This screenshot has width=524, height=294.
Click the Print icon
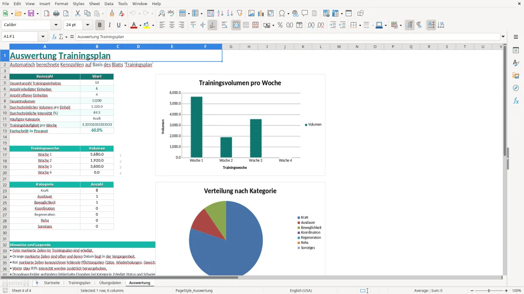click(x=56, y=14)
